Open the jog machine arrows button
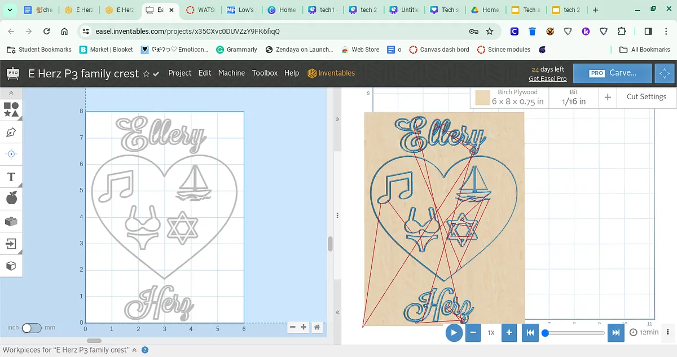 coord(665,73)
